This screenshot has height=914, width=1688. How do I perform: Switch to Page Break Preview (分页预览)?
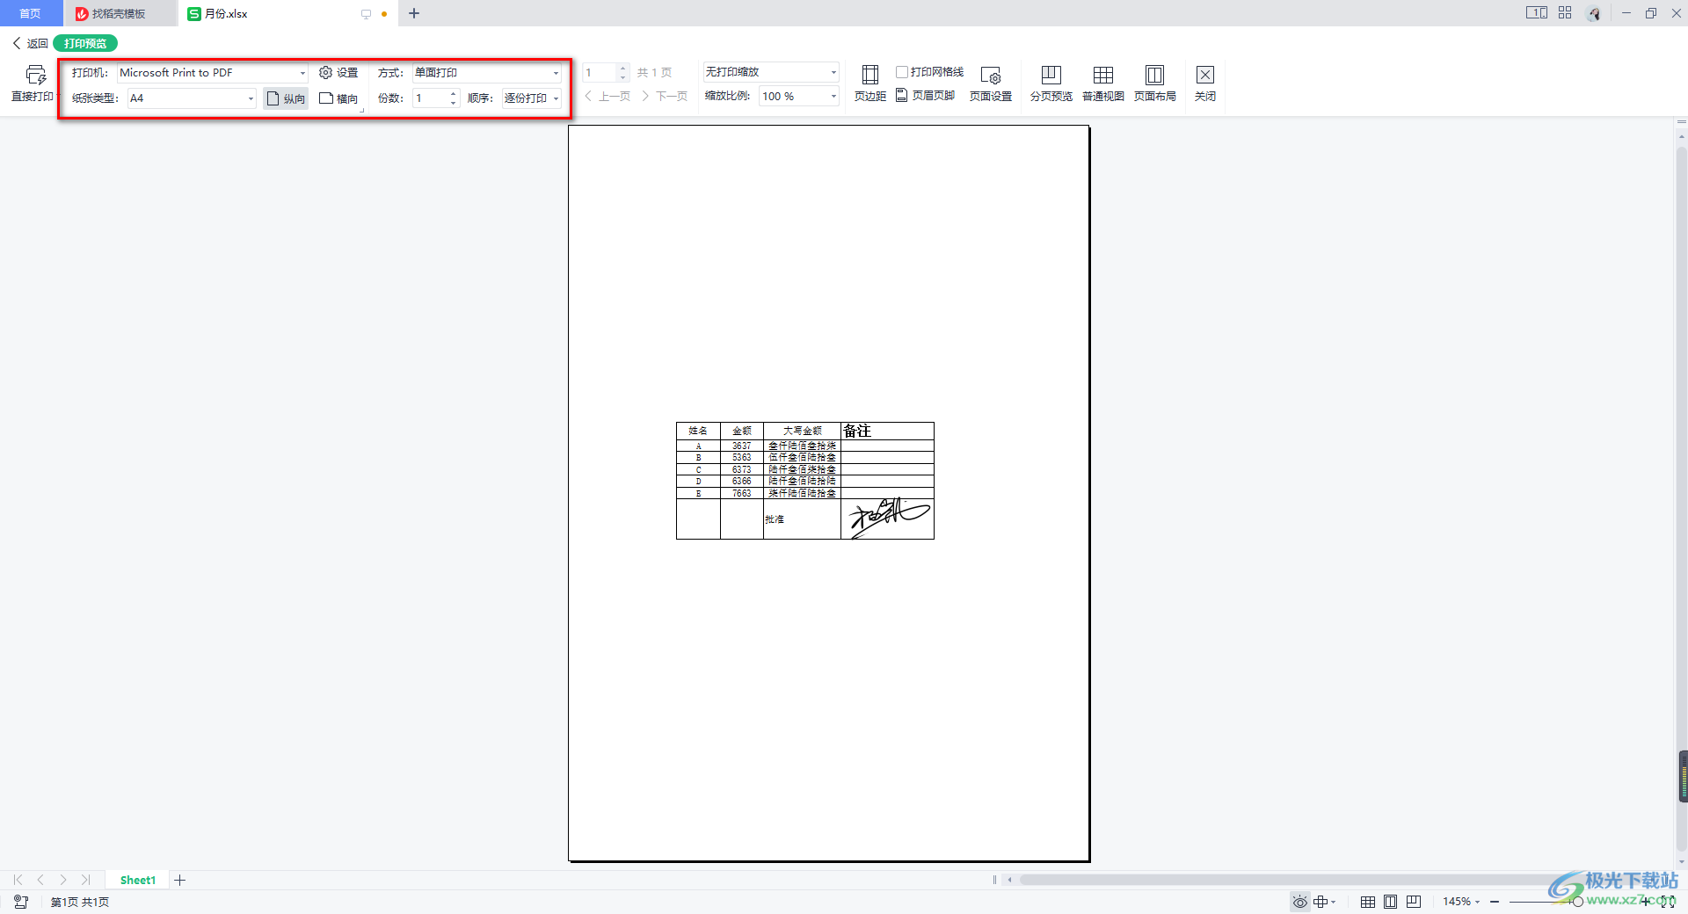1051,83
